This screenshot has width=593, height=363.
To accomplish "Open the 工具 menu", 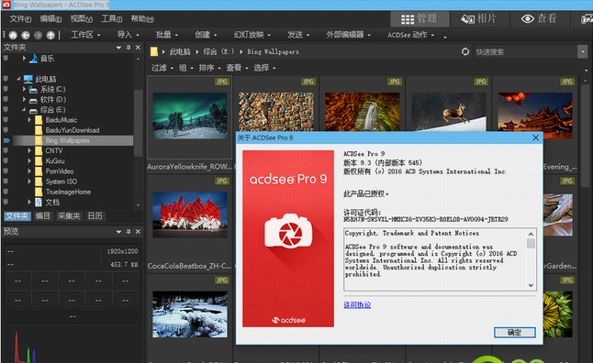I will point(112,19).
